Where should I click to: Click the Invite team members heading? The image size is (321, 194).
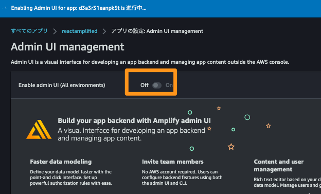coord(173,162)
